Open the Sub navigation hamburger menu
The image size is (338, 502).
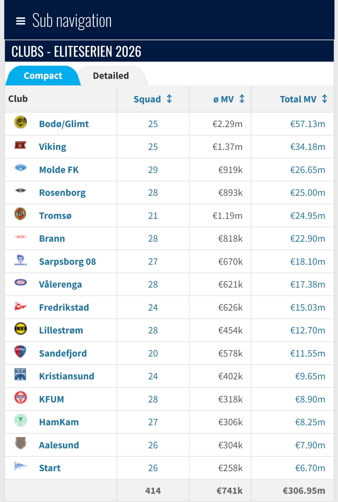coord(21,21)
